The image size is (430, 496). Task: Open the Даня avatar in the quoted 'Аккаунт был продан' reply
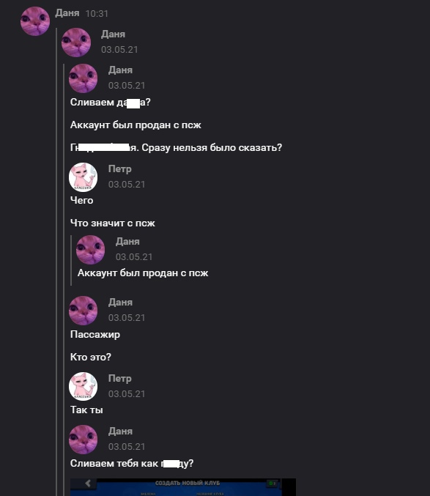pos(90,250)
